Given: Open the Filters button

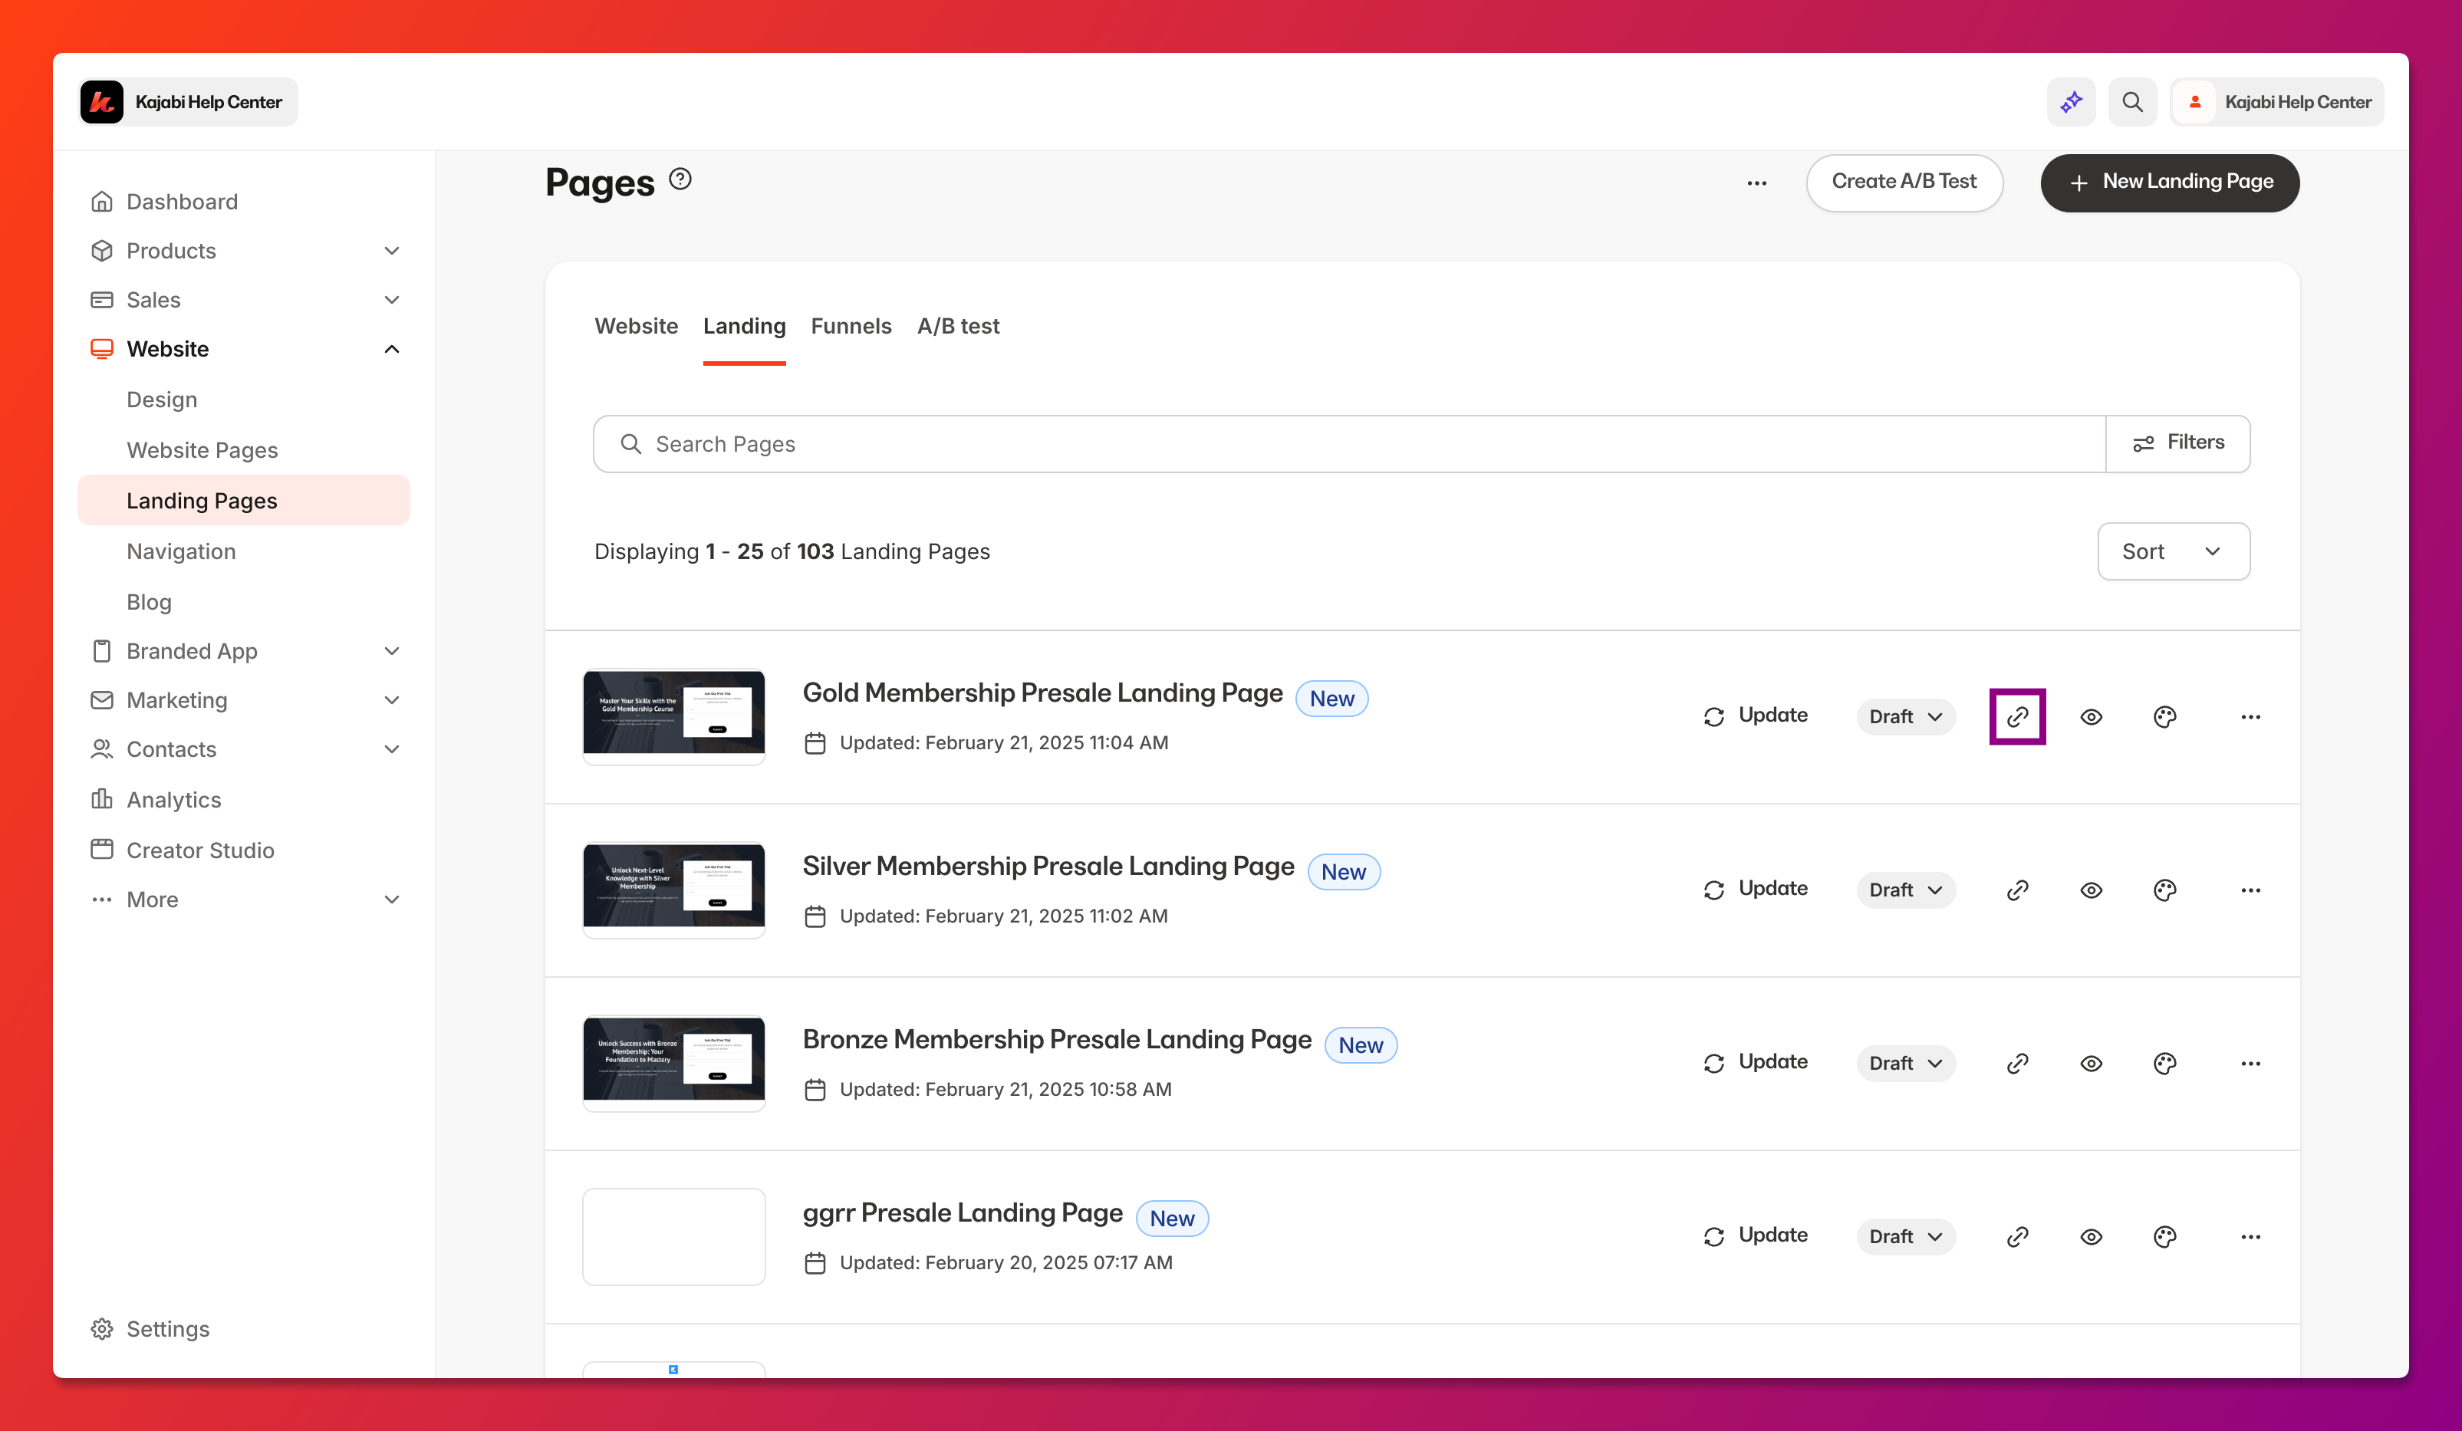Looking at the screenshot, I should (2177, 443).
